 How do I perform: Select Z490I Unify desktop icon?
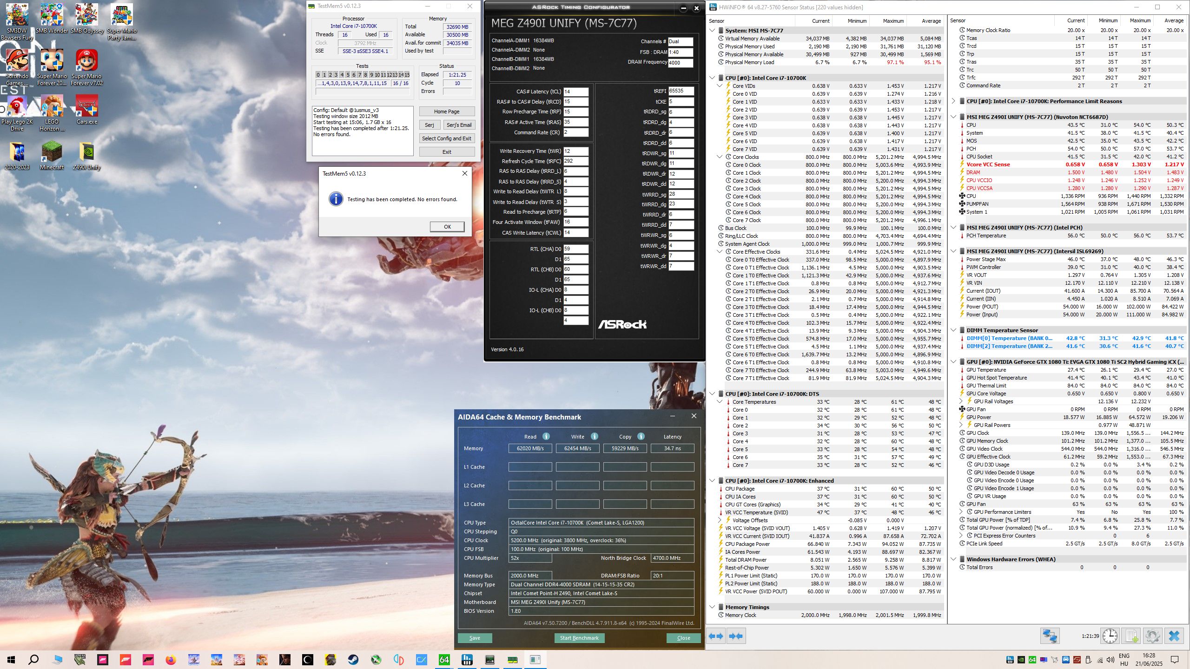[87, 156]
